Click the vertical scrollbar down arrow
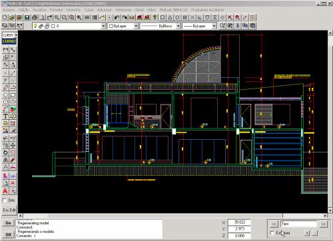 tap(330, 210)
